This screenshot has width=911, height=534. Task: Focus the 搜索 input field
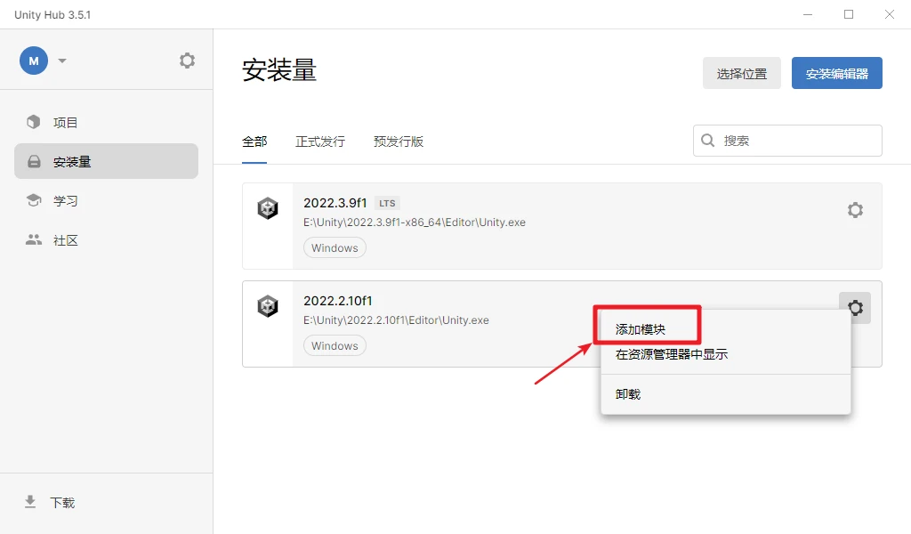[787, 141]
